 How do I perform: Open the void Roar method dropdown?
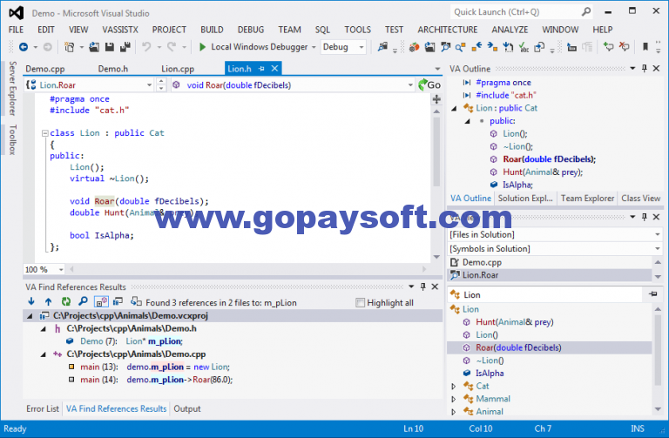tap(410, 84)
